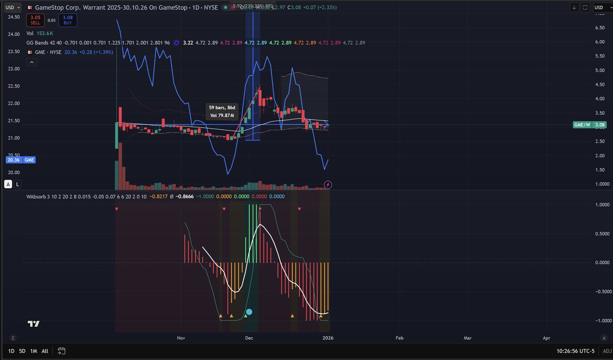Screen dimensions: 613x360
Task: Click the 0.03 spread value
Action: tap(51, 20)
